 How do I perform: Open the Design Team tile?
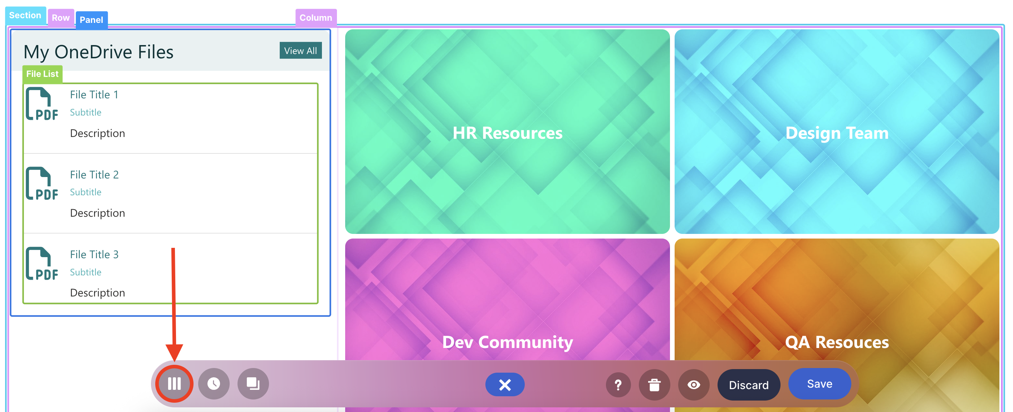coord(836,132)
